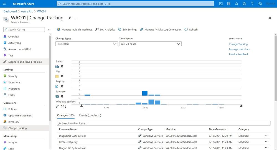277x150 pixels.
Task: Open Diagnostic System Host row at 12:20 PM
Action: (164, 136)
